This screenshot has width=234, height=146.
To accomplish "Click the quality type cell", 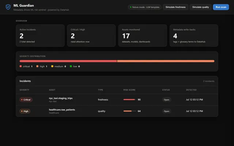I will coord(102,111).
